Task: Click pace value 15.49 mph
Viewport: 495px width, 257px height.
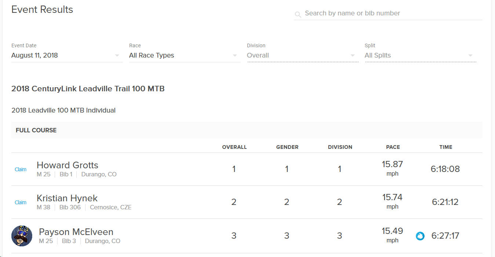Action: (x=392, y=235)
